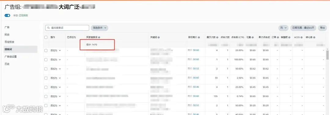This screenshot has height=115, width=330.
Task: Click info icon beside 目标竞价 header
Action: pos(199,37)
